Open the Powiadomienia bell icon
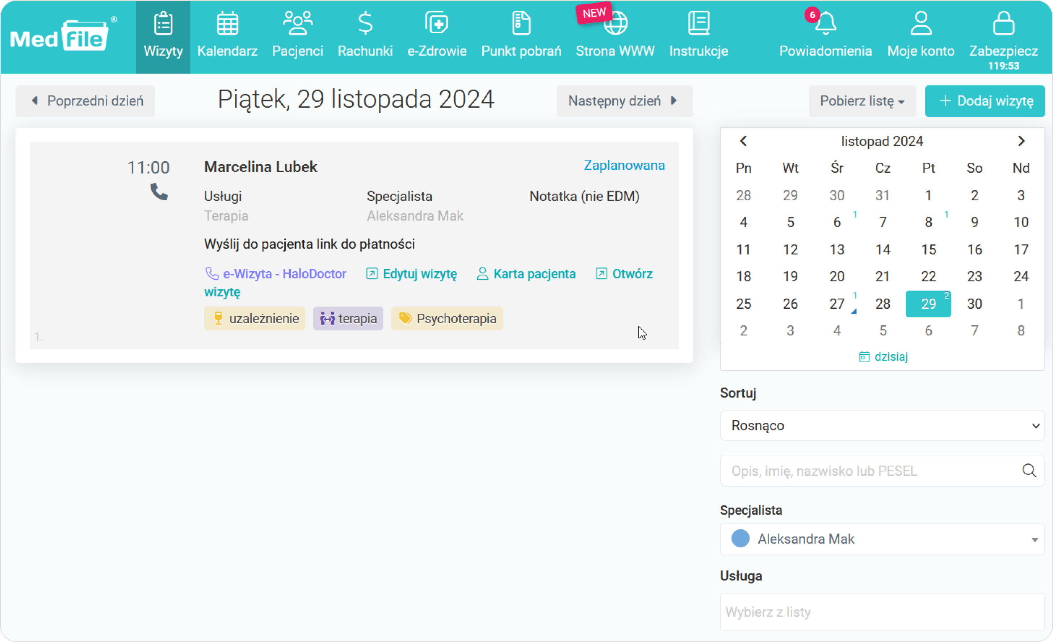Viewport: 1053px width, 642px height. (826, 23)
